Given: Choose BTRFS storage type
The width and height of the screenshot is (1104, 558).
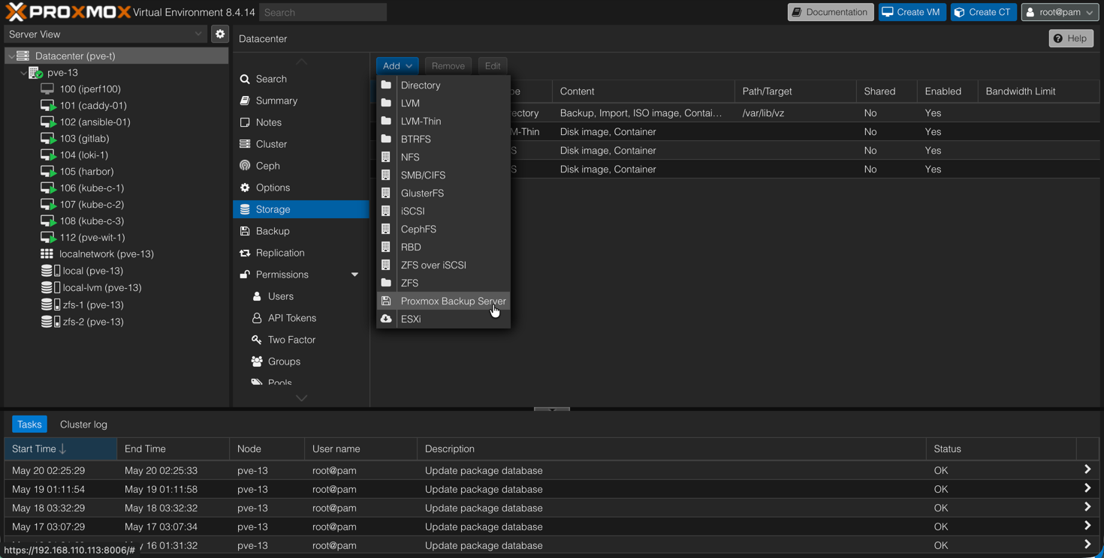Looking at the screenshot, I should point(443,139).
